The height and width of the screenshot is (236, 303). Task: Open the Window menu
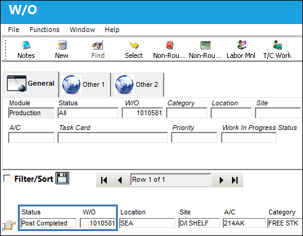pos(82,30)
